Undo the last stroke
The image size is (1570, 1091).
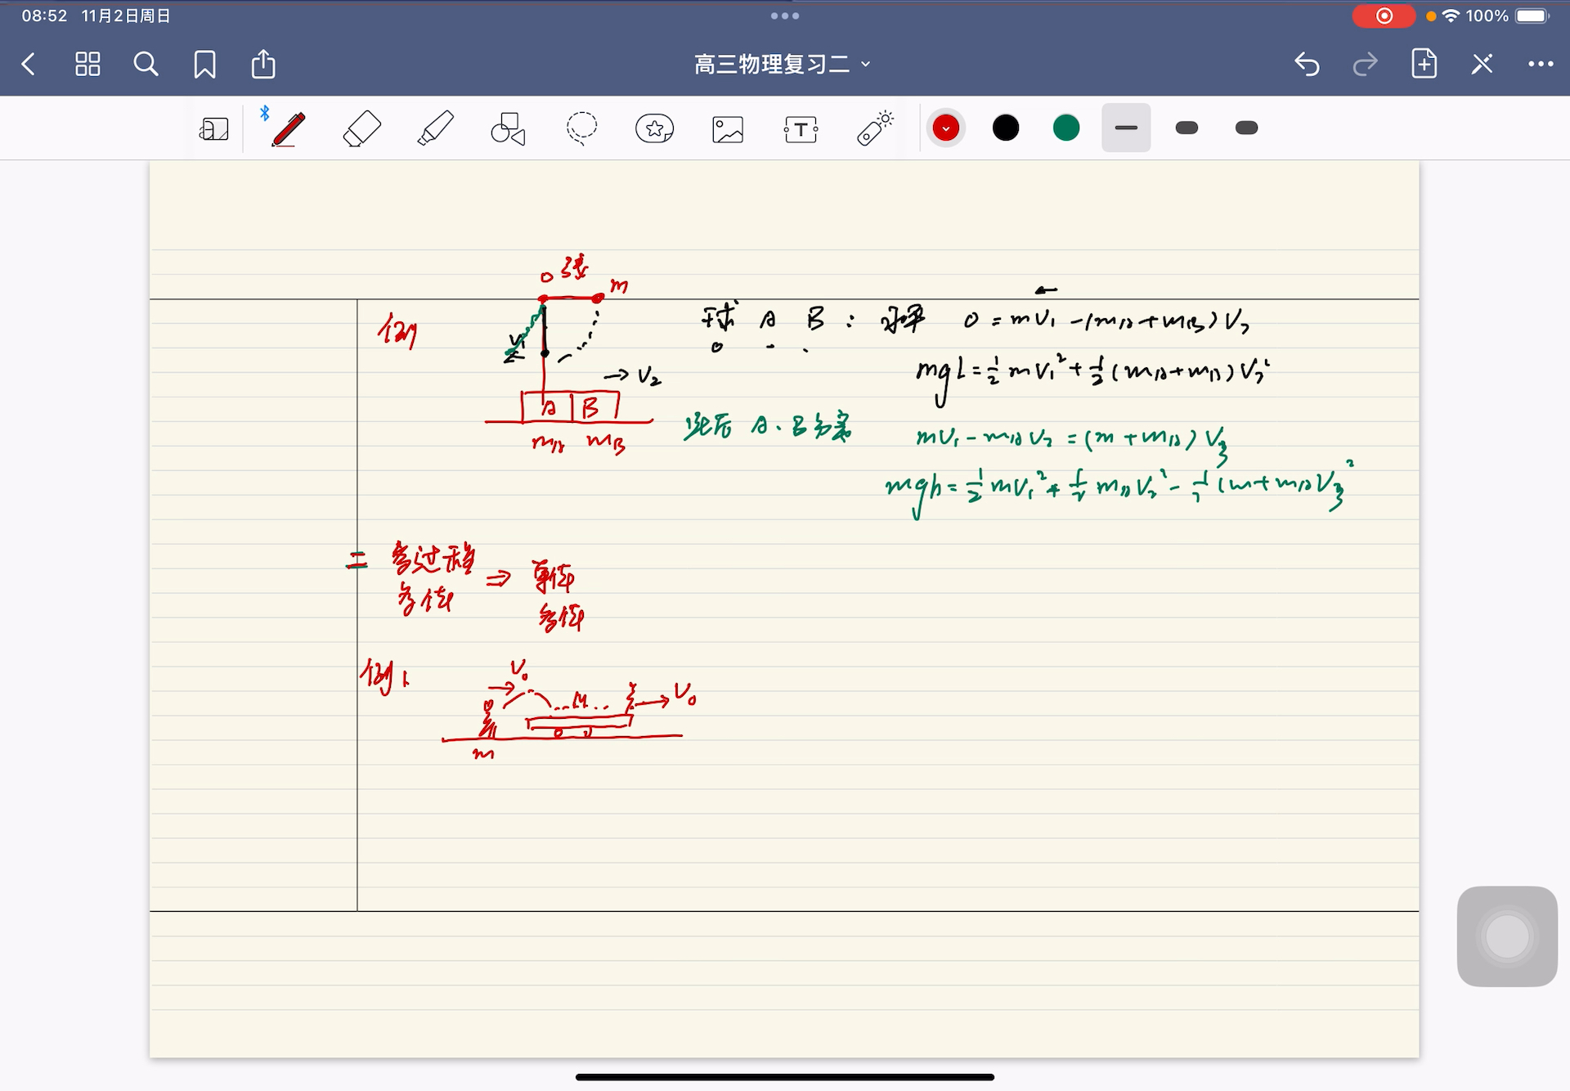pyautogui.click(x=1307, y=64)
